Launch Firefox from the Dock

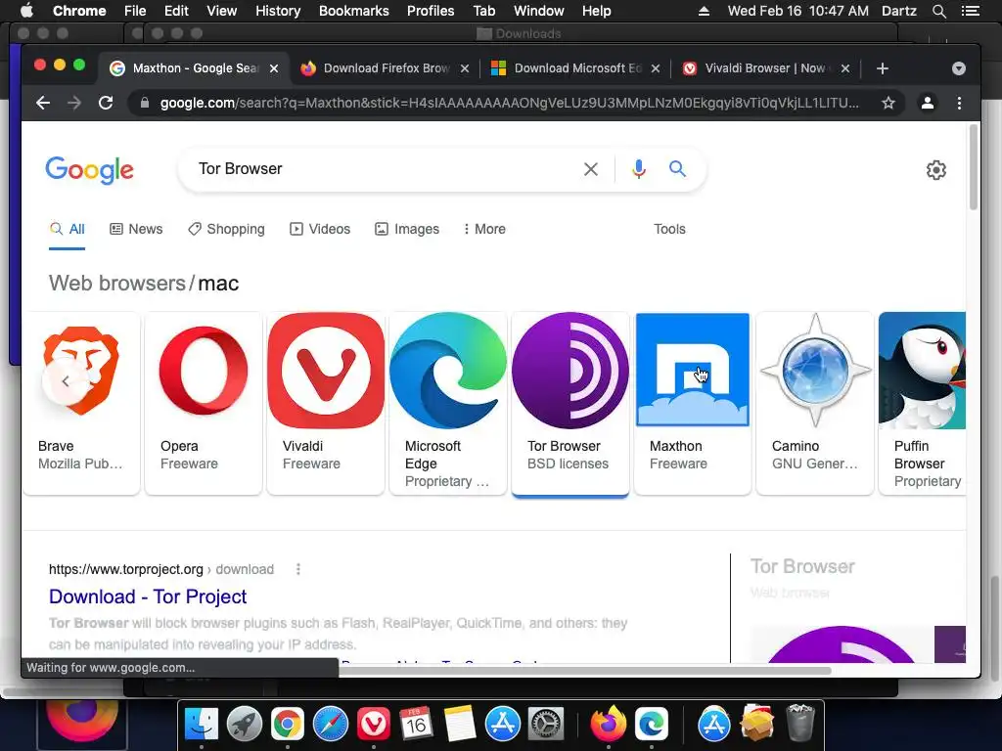tap(609, 724)
